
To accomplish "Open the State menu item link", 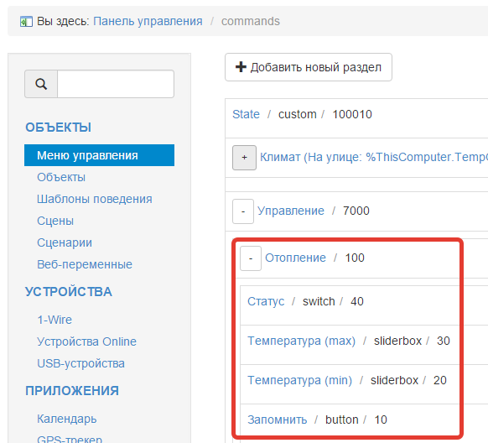I will point(246,114).
